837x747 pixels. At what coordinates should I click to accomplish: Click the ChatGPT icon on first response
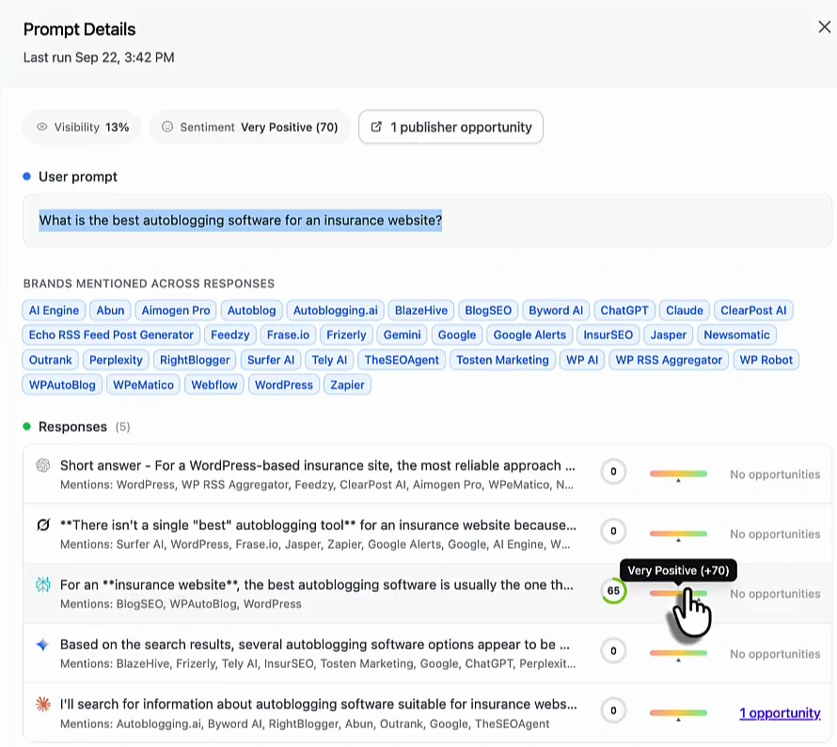(x=42, y=465)
